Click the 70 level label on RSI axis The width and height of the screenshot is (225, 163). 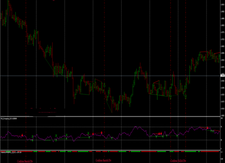(x=221, y=127)
